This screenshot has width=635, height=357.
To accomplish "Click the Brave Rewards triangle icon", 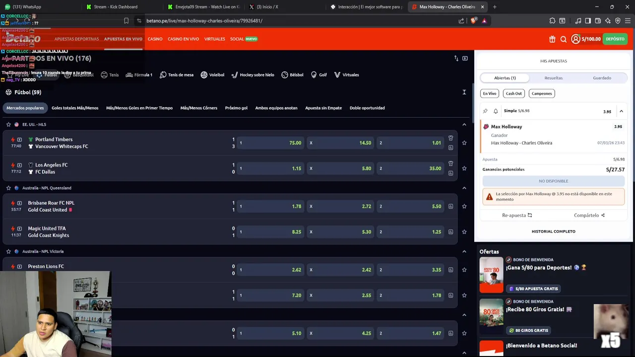I will pyautogui.click(x=484, y=21).
